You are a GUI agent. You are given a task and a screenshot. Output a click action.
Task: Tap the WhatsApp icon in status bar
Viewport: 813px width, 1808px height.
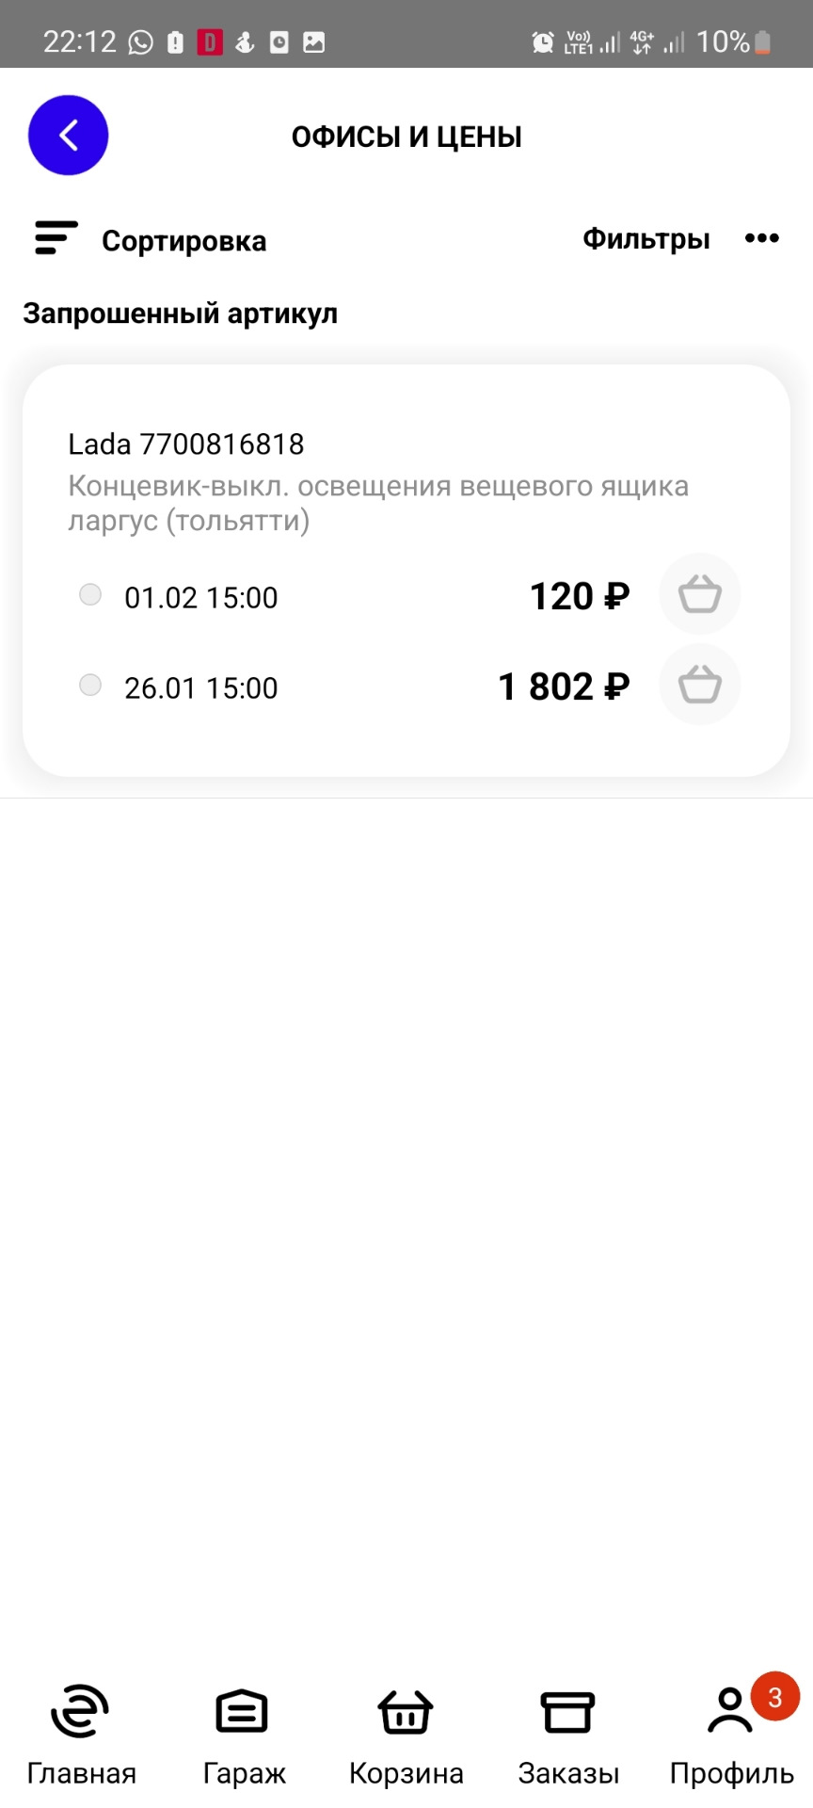click(141, 42)
